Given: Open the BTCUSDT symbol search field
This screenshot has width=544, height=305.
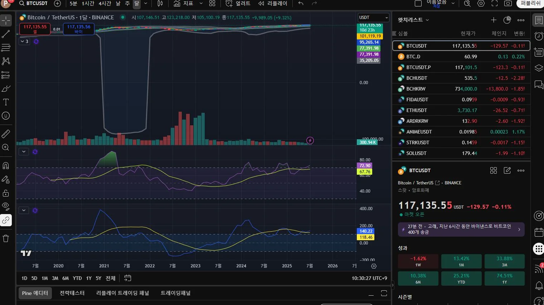Looking at the screenshot, I should (x=33, y=3).
